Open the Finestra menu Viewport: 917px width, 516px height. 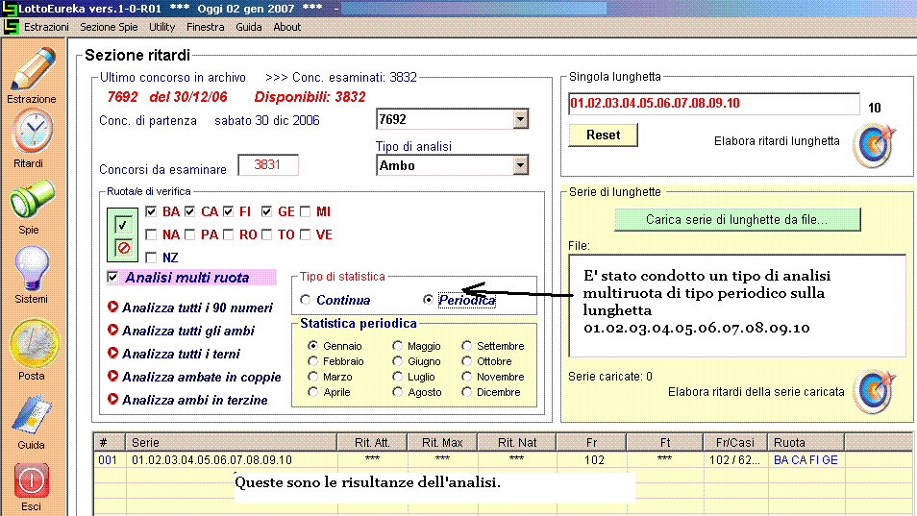tap(206, 27)
